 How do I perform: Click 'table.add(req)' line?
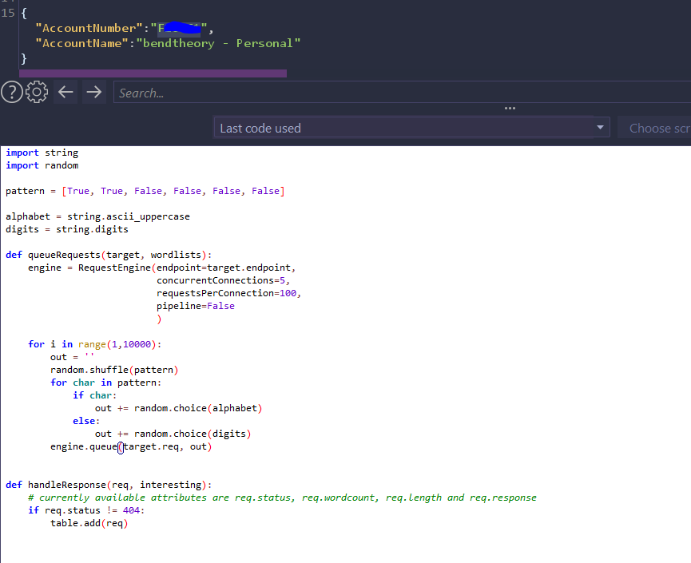[89, 523]
